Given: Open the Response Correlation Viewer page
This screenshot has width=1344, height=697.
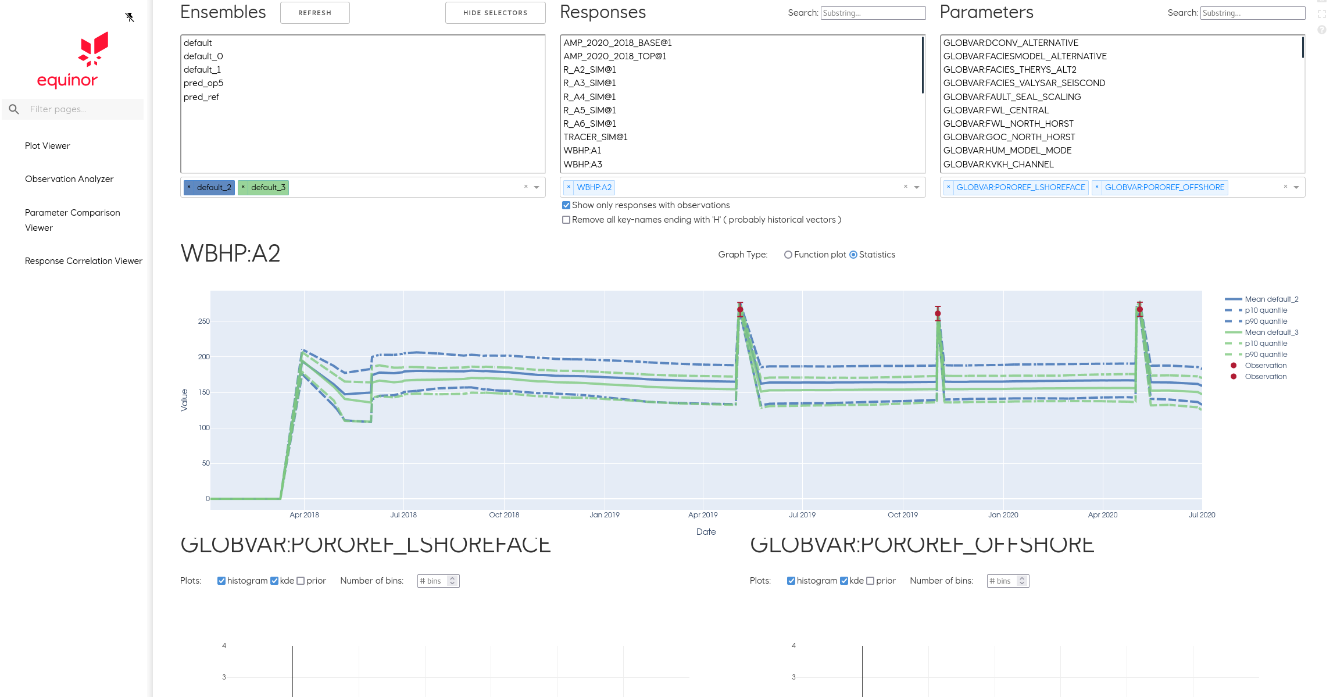Looking at the screenshot, I should pyautogui.click(x=83, y=260).
